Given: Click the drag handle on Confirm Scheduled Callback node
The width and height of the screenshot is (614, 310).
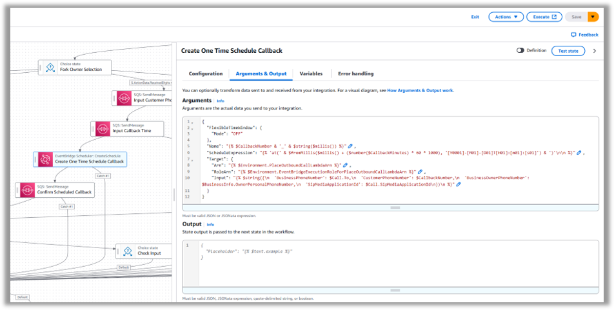Looking at the screenshot, I should (17, 190).
